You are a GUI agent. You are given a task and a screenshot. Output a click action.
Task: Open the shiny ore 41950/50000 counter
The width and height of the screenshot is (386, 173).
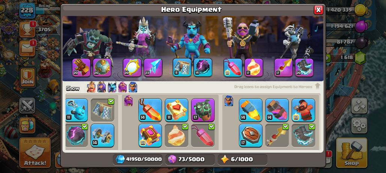point(139,159)
